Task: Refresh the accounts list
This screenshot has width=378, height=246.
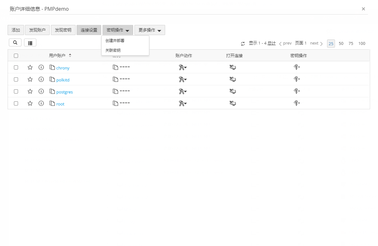Action: [243, 44]
